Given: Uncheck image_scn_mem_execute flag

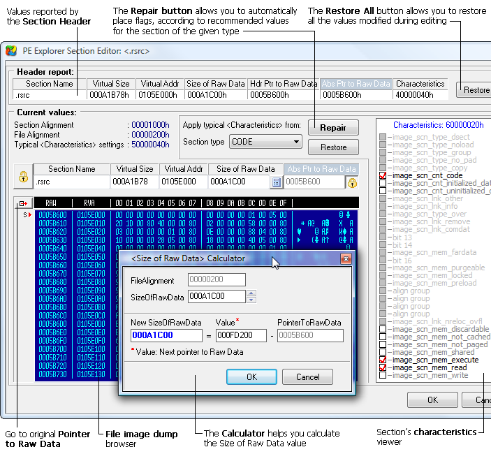Looking at the screenshot, I should pos(382,360).
